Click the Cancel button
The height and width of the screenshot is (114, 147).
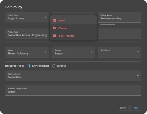[123, 108]
